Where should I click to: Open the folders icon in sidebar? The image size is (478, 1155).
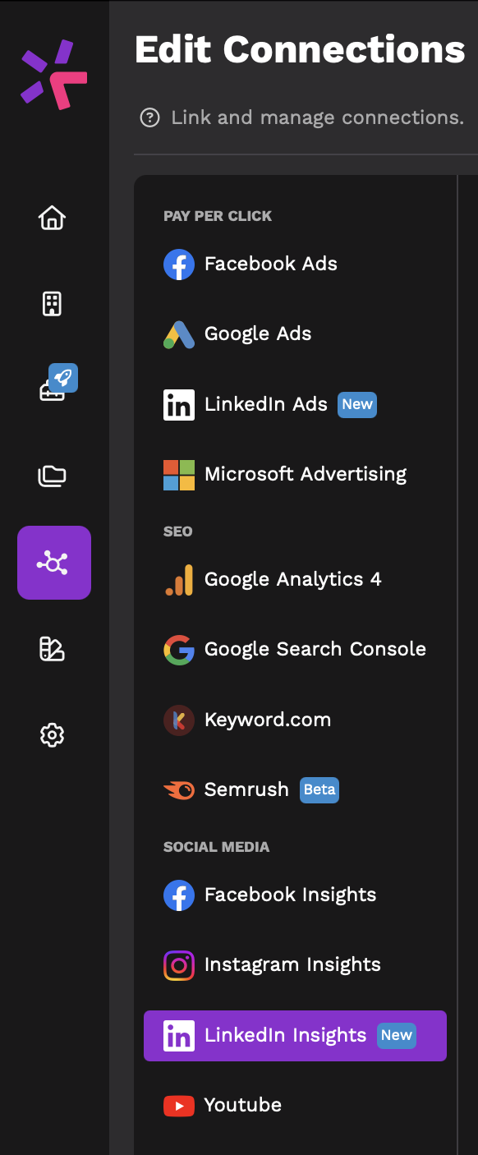53,476
